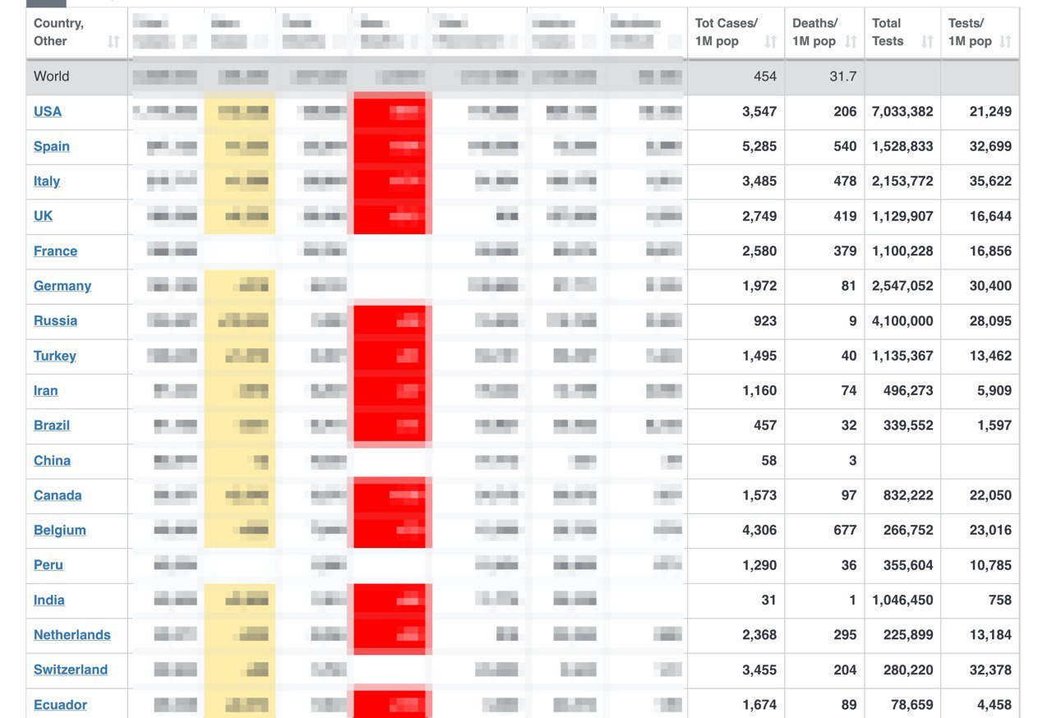
Task: Open the Netherlands country link
Action: [72, 635]
